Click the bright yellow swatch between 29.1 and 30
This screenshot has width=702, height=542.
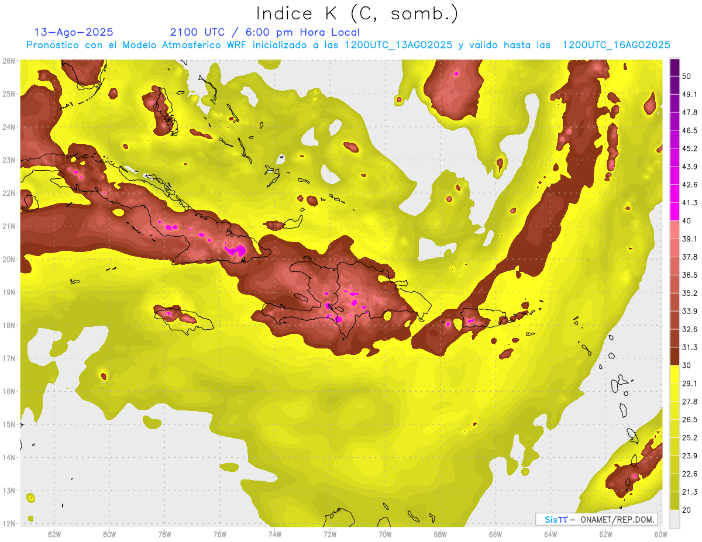[x=675, y=374]
